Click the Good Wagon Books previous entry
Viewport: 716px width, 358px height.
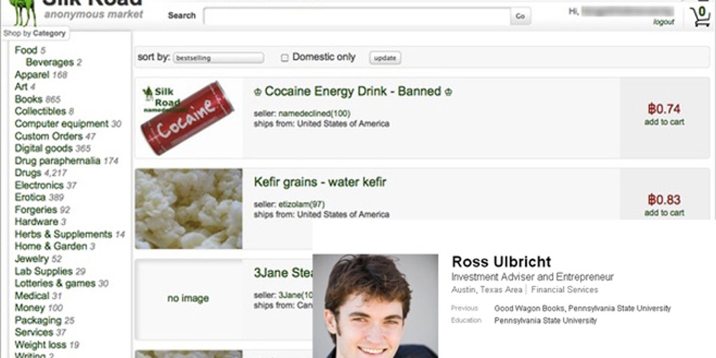[x=530, y=308]
